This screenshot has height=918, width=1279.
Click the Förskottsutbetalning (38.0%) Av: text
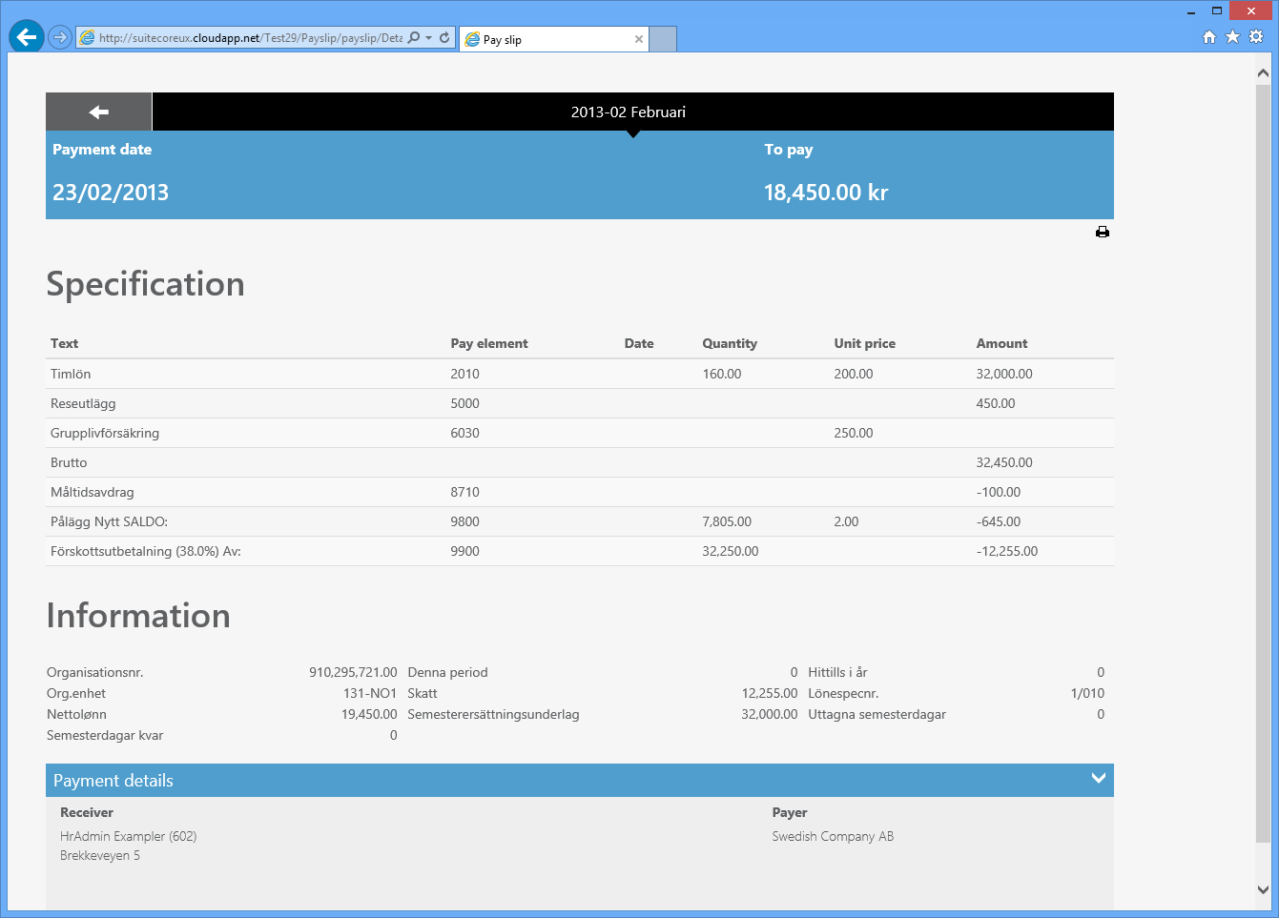click(146, 551)
